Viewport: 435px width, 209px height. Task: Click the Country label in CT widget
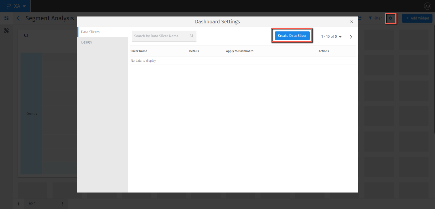click(x=32, y=114)
